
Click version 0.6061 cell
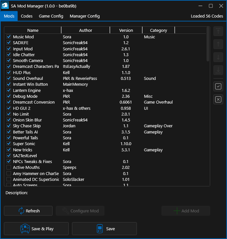coord(125,102)
